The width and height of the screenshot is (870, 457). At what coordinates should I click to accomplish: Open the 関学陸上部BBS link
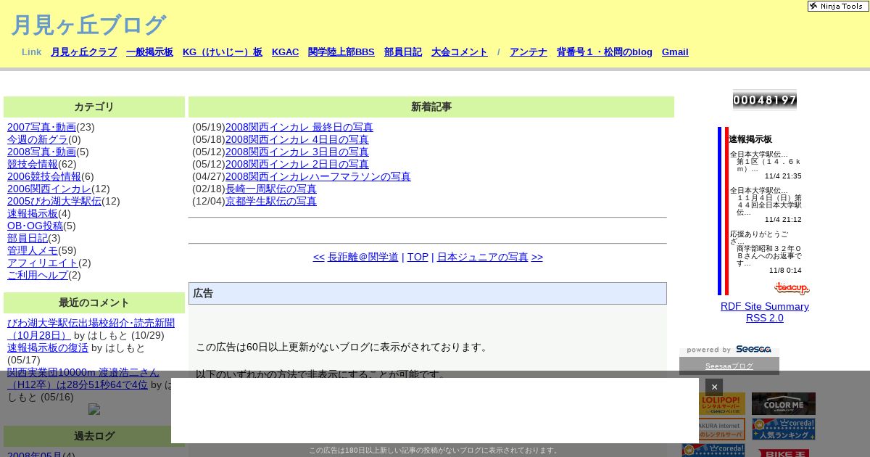point(341,52)
